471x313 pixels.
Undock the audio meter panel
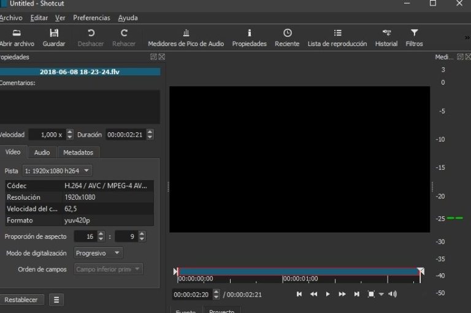(460, 57)
